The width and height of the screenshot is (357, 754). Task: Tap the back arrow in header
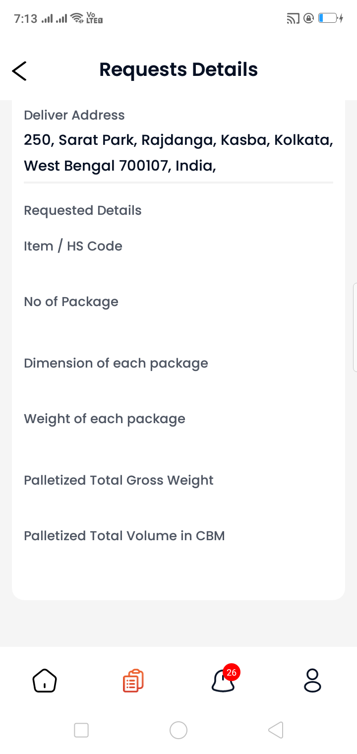[x=19, y=71]
